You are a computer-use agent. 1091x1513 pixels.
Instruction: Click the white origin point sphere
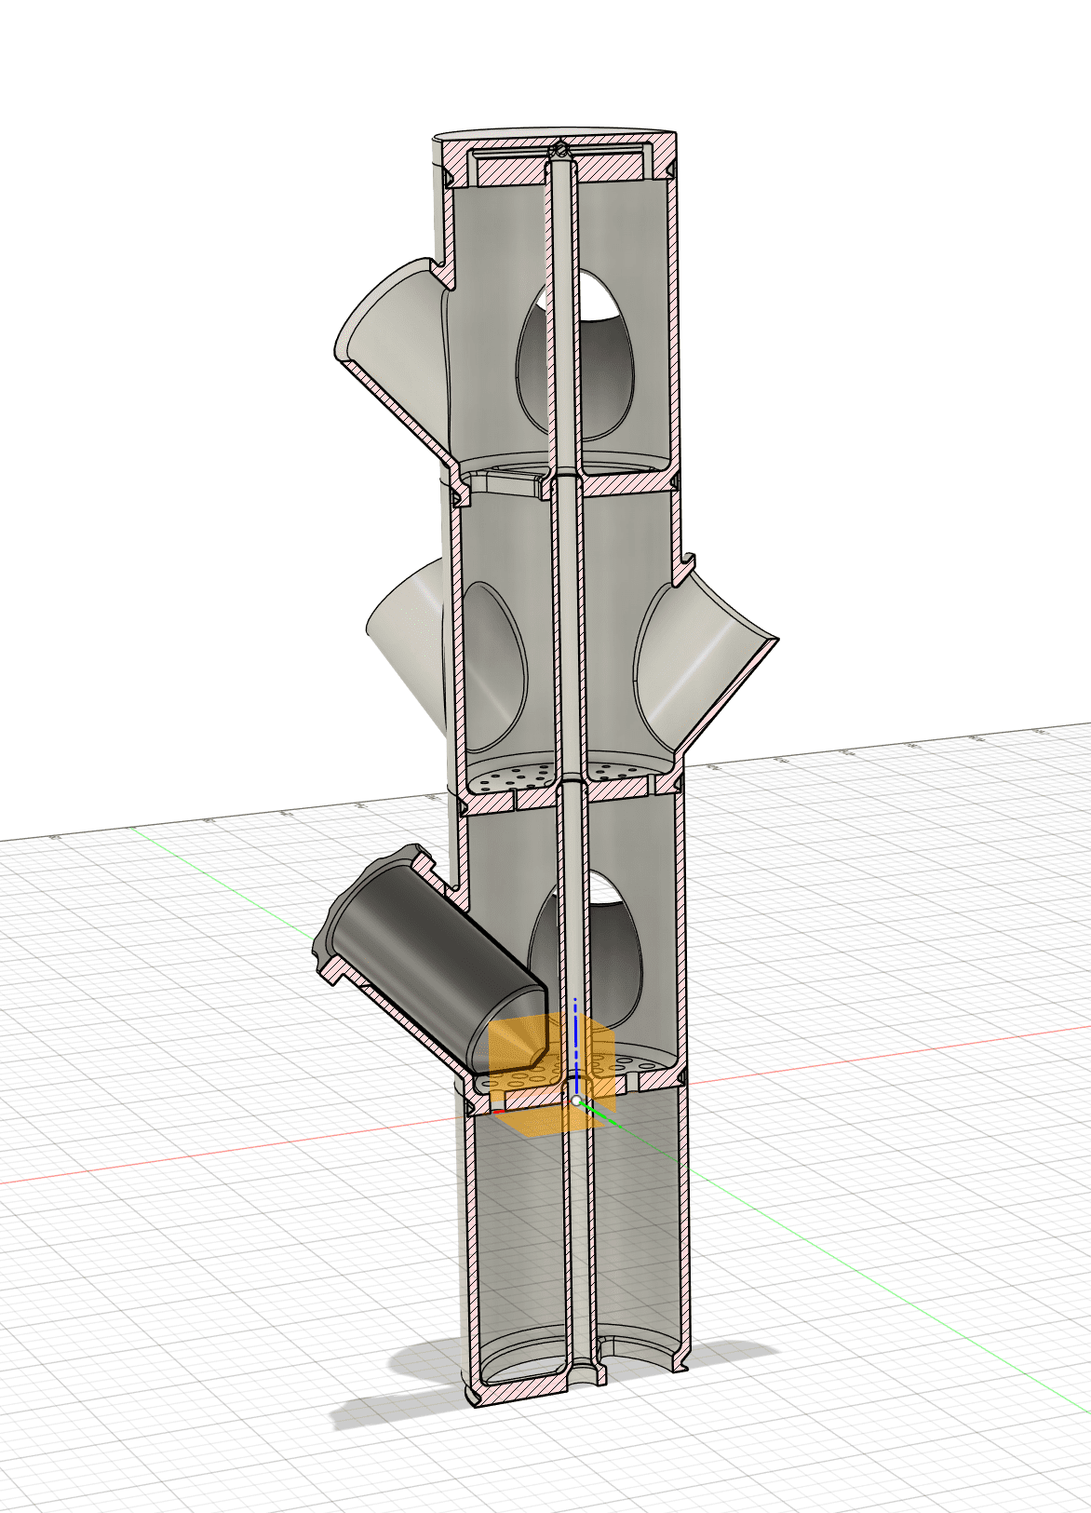coord(576,1101)
